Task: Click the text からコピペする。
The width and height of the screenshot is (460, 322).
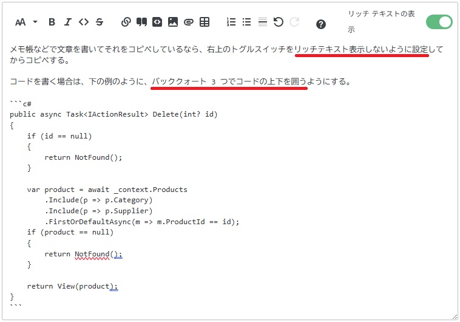Action: [x=40, y=60]
